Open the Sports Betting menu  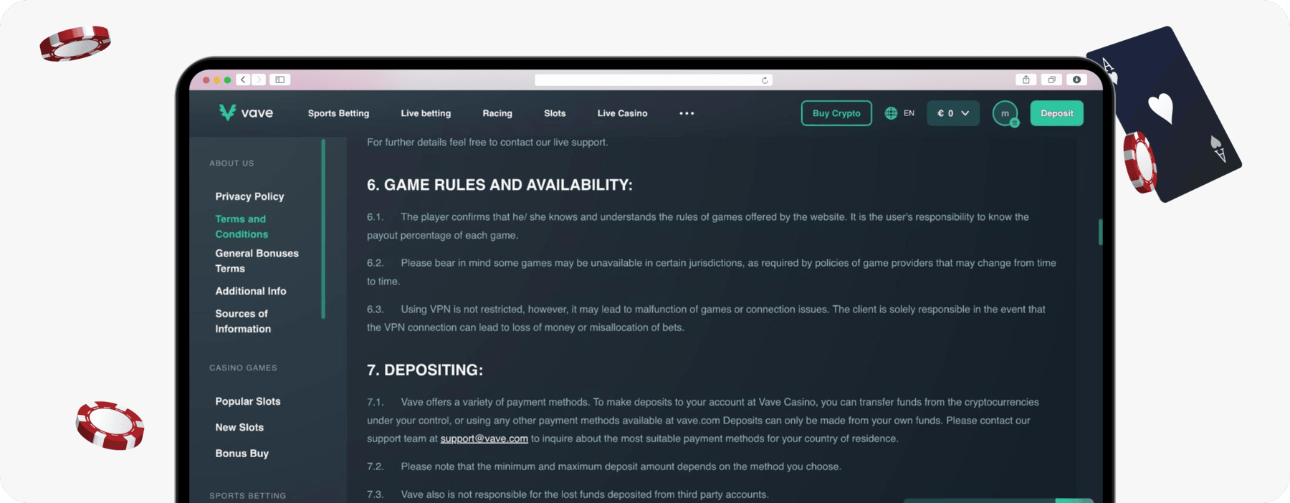pyautogui.click(x=338, y=113)
